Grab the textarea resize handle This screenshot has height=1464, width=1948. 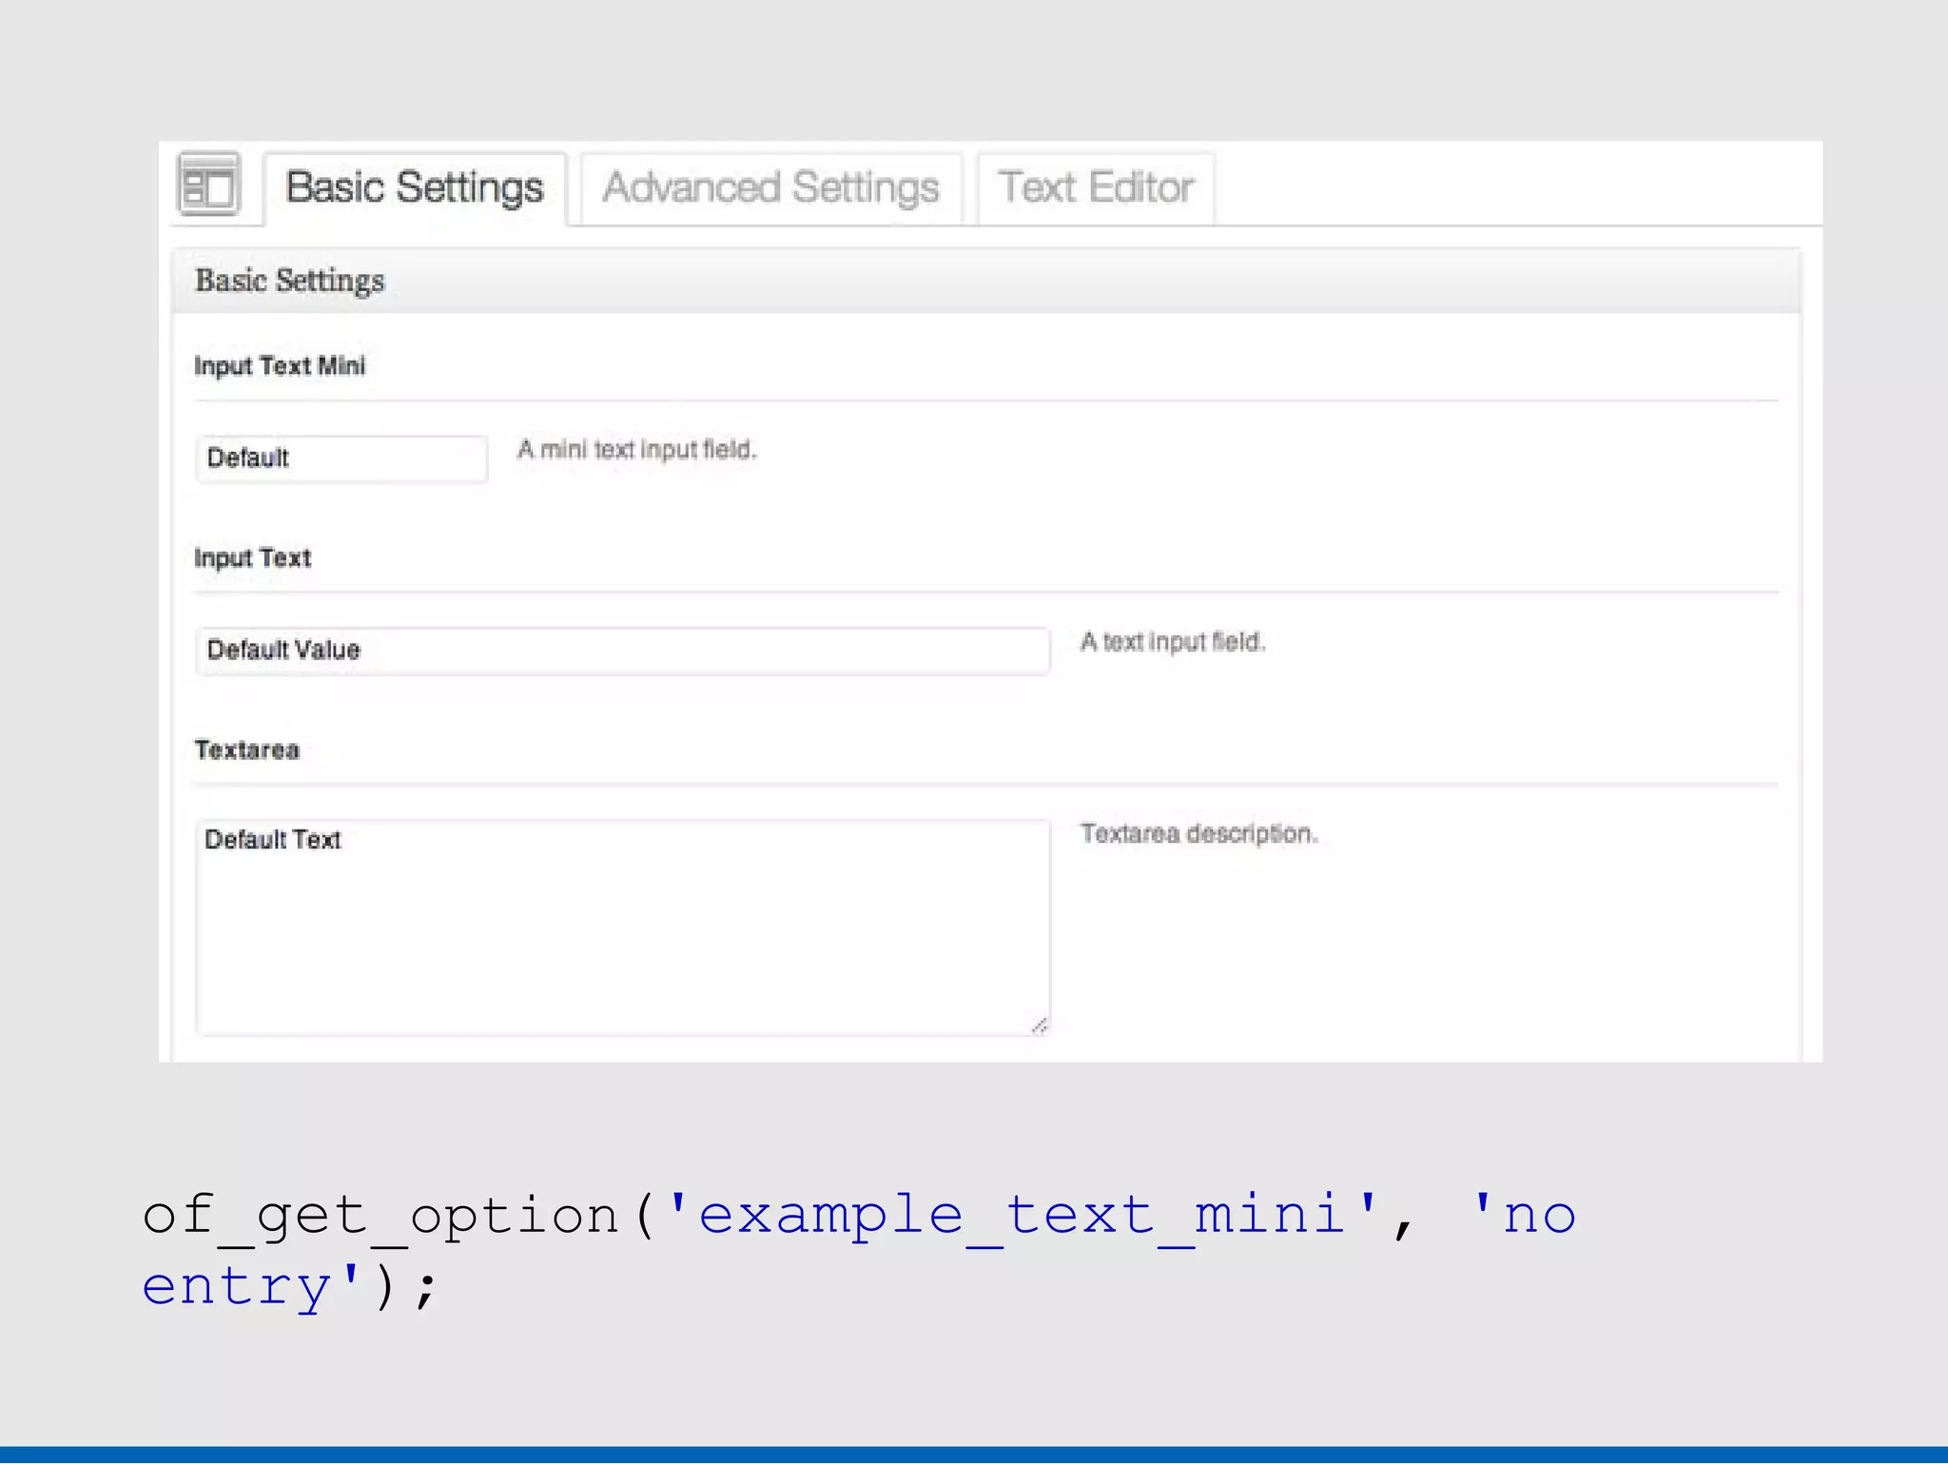click(1040, 1025)
